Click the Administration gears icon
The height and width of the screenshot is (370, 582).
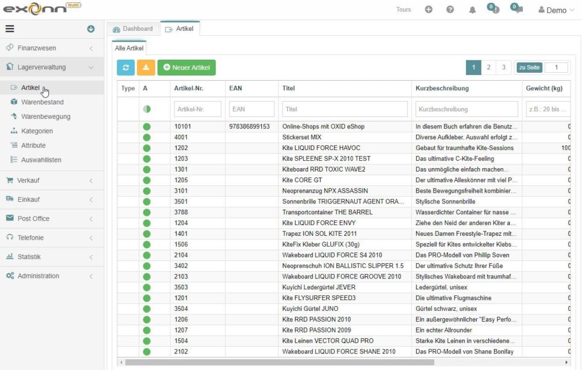10,275
